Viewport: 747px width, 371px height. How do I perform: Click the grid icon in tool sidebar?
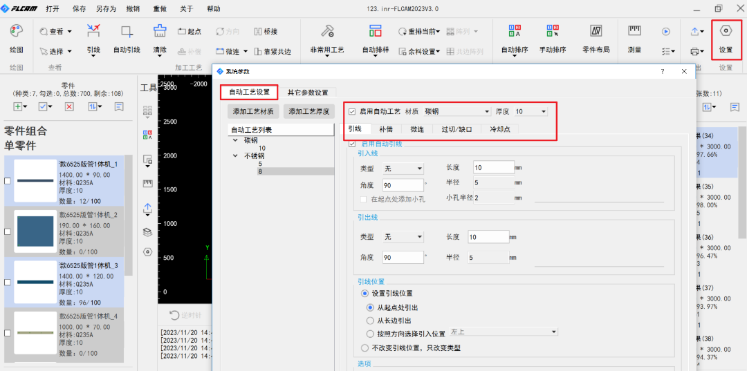point(148,111)
